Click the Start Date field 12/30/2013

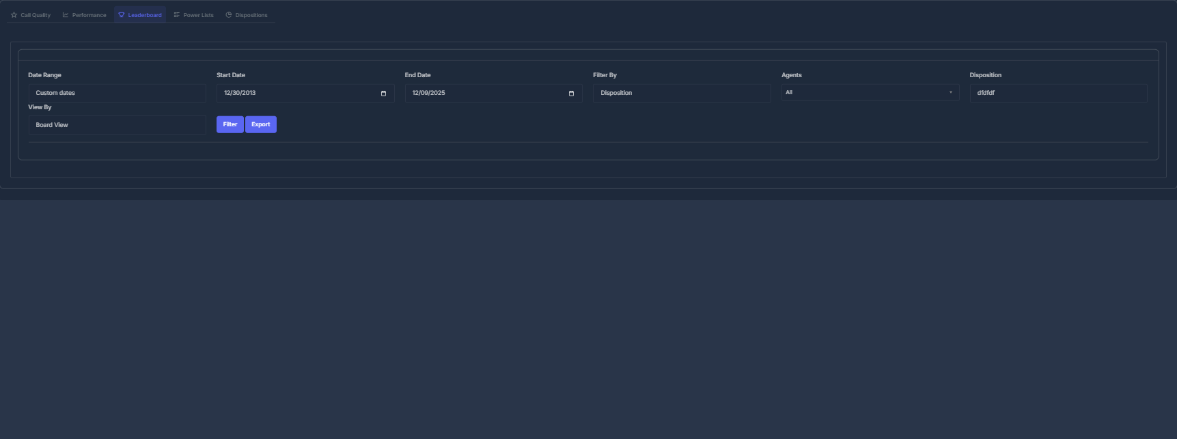305,94
